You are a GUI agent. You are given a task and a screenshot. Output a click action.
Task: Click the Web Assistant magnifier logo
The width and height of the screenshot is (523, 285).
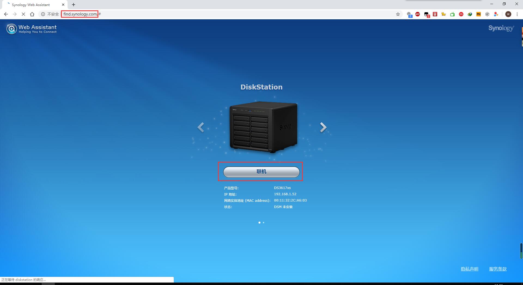11,29
